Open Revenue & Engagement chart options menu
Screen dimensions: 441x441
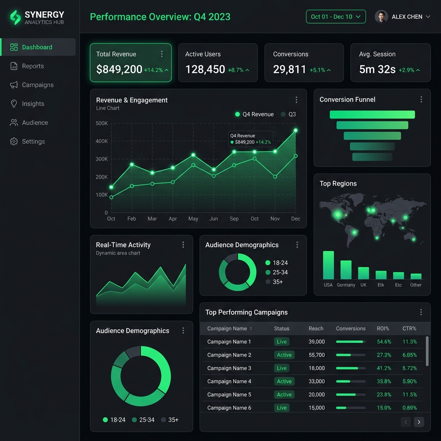296,99
